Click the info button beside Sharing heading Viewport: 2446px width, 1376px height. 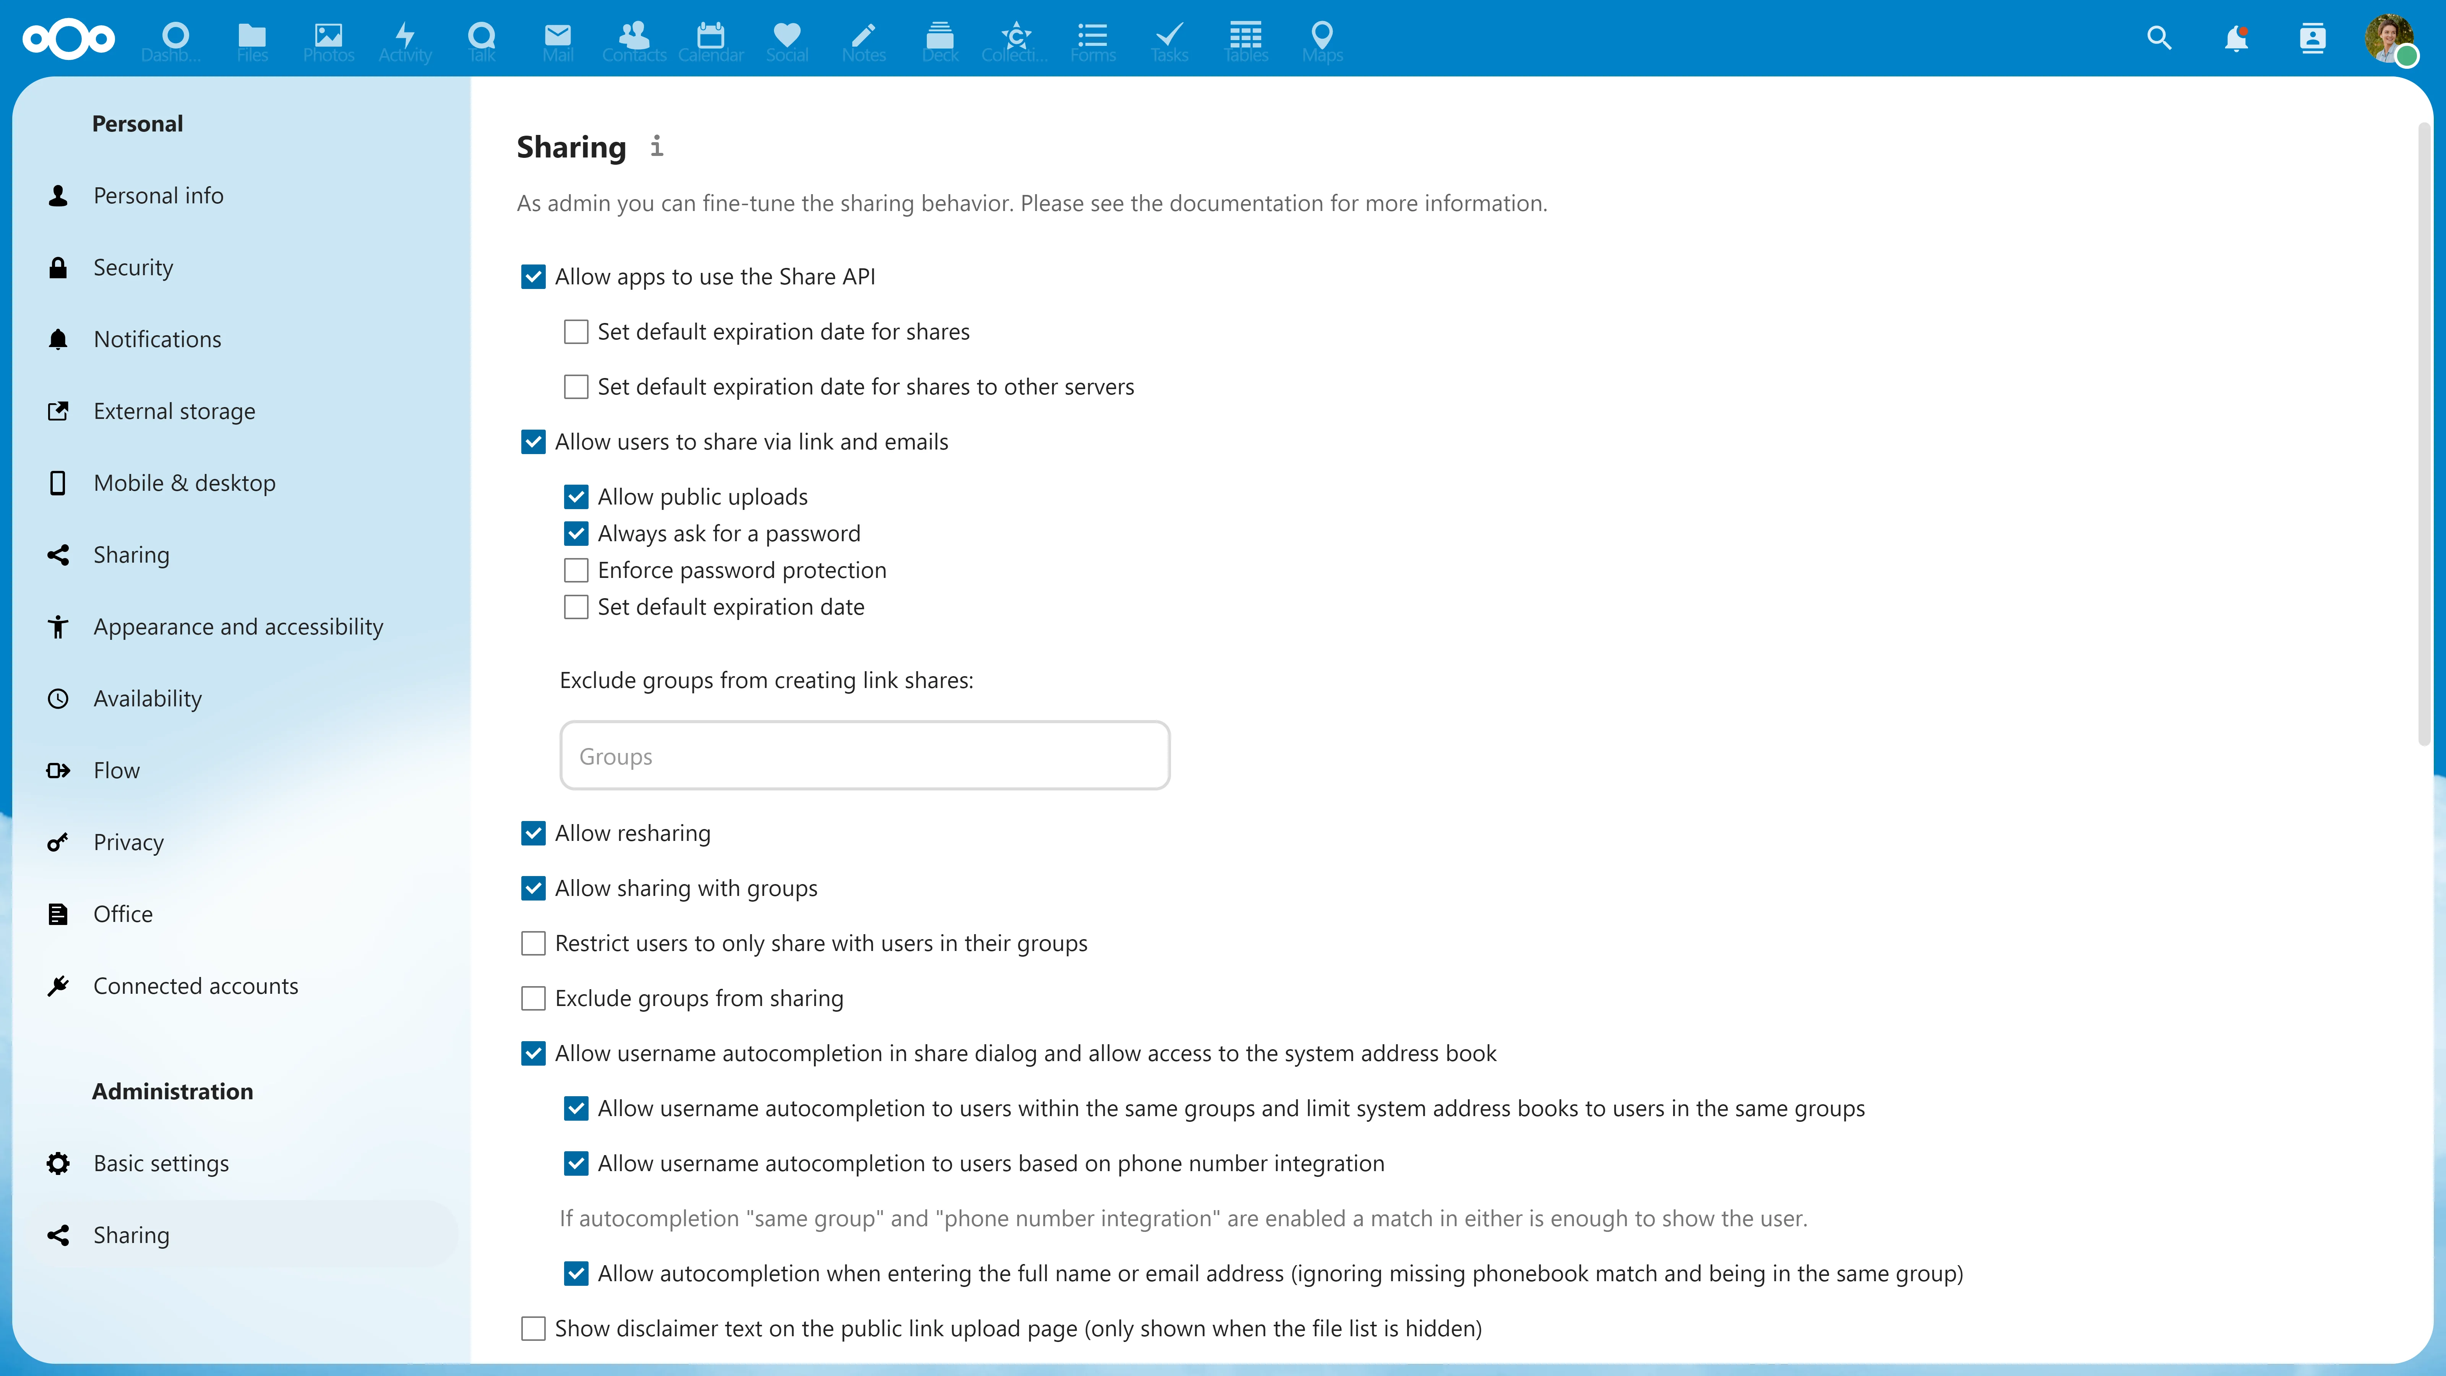pyautogui.click(x=657, y=147)
